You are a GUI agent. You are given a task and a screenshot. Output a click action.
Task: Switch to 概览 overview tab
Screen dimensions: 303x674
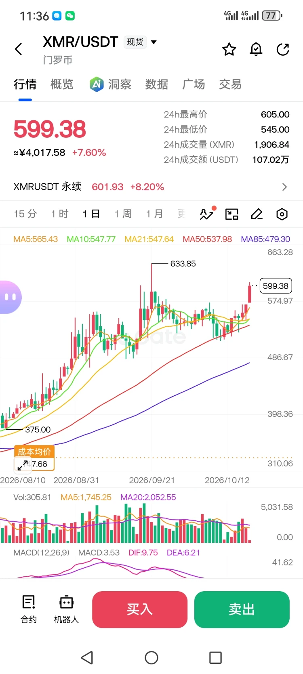[62, 84]
